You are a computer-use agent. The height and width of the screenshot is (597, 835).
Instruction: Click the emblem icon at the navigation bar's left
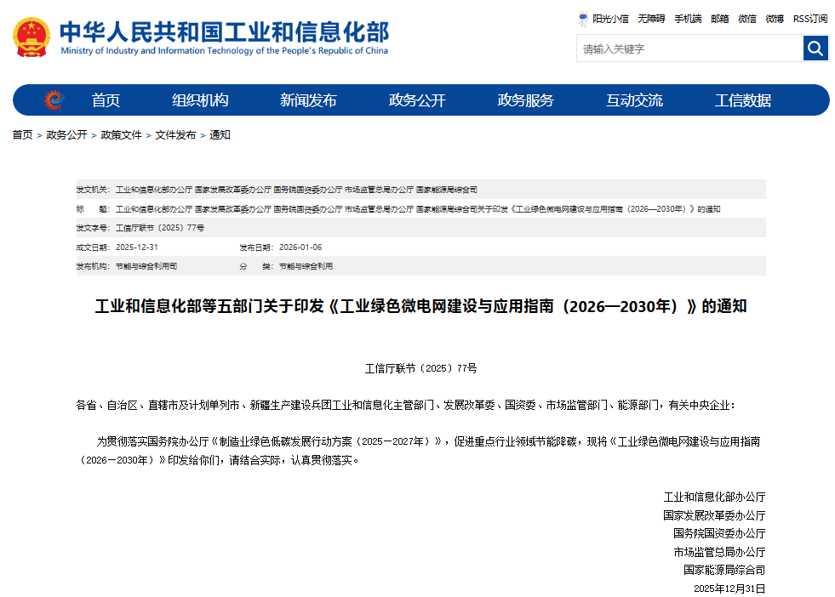(x=54, y=99)
